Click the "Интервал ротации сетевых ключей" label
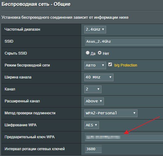Image resolution: width=163 pixels, height=156 pixels. click(x=35, y=149)
